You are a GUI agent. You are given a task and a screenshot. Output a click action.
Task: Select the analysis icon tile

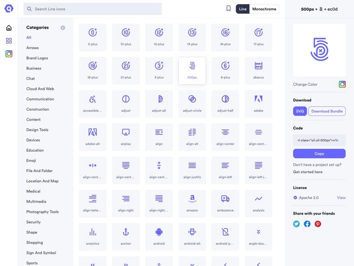[x=258, y=203]
